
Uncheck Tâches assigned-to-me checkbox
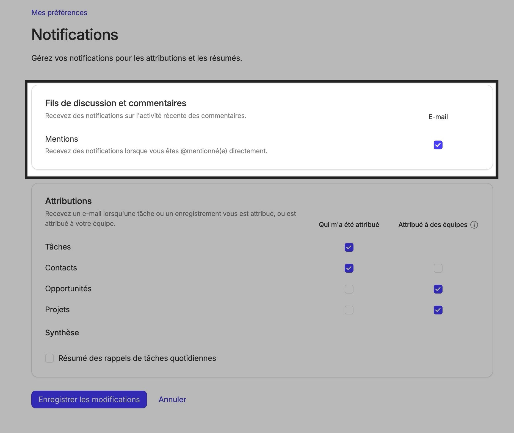349,247
